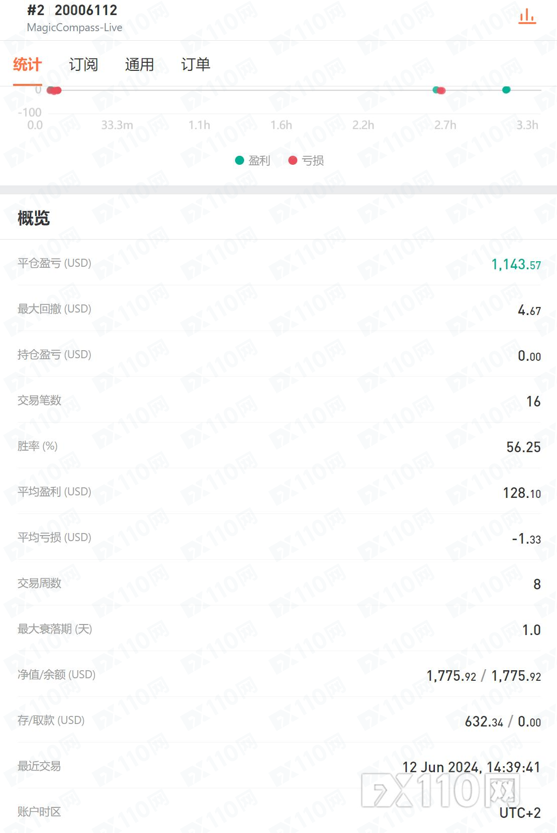
Task: Select the 平仓盈亏 value 1,143.57
Action: tap(516, 264)
